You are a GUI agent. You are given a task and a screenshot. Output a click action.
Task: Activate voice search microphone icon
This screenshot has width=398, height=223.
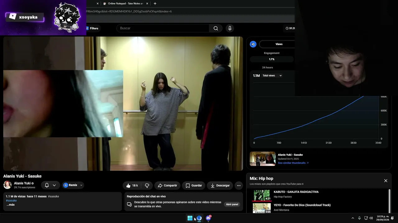tap(230, 28)
